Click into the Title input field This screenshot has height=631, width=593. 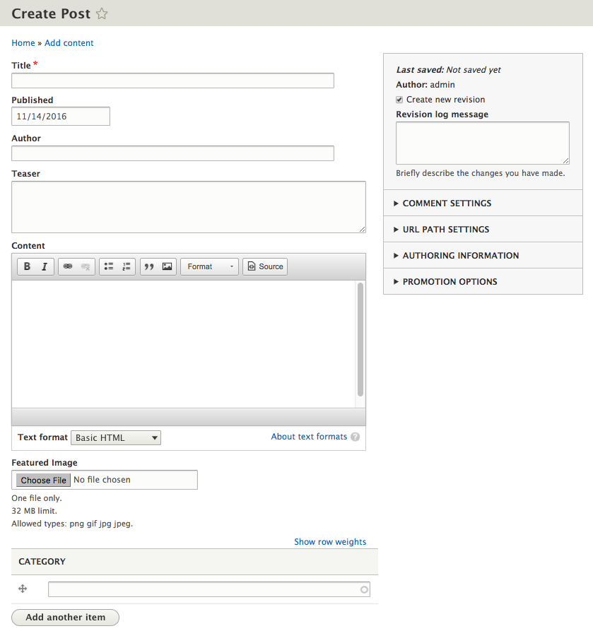pos(172,81)
